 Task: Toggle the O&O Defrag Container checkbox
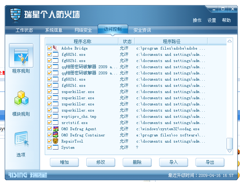click(50, 135)
